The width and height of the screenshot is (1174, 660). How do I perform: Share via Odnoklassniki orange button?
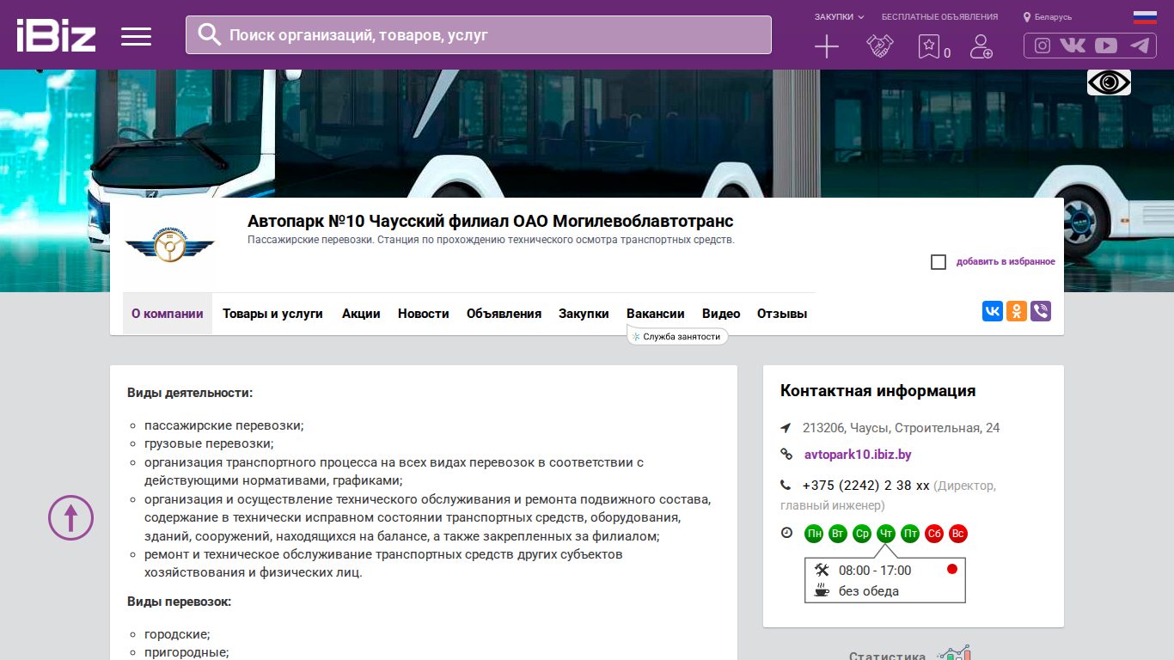1017,311
